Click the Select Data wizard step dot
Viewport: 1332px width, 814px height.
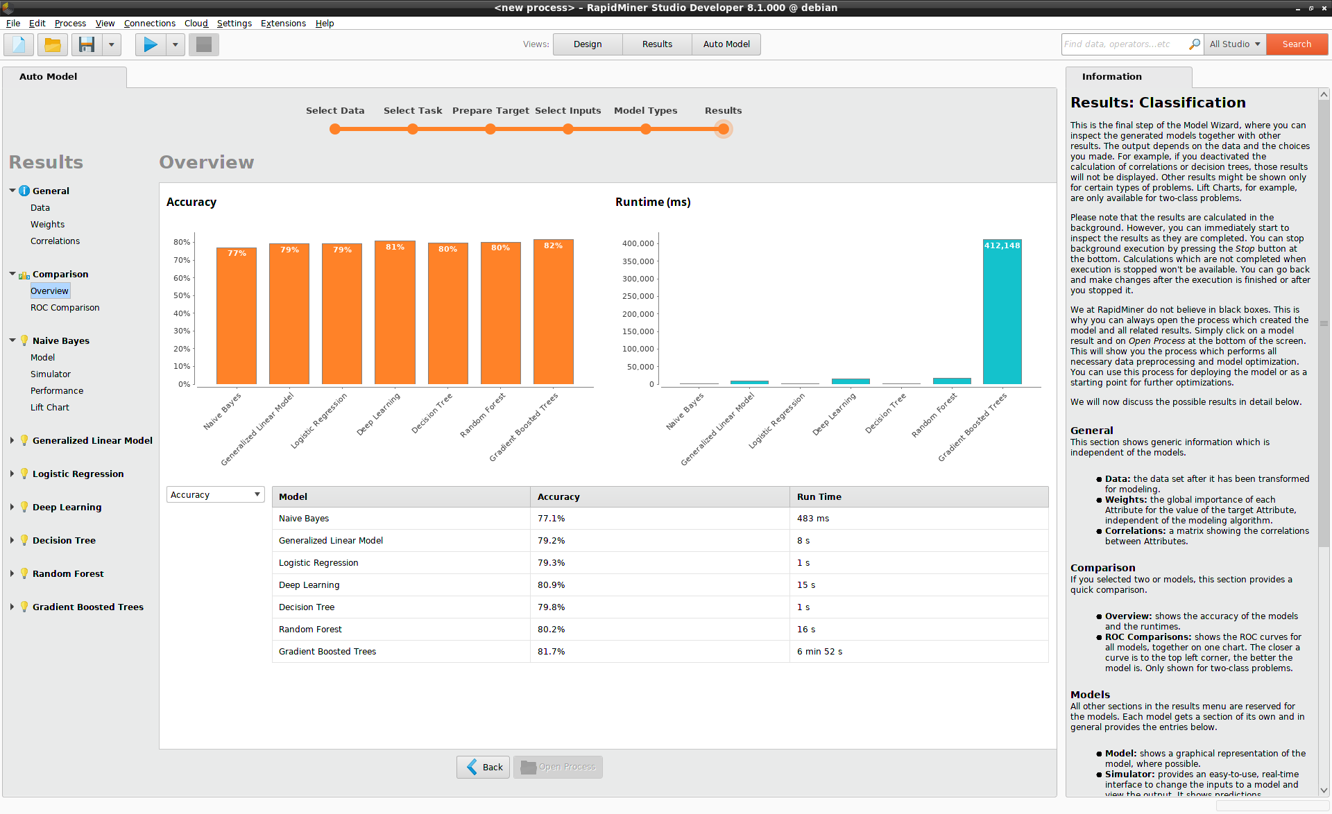coord(335,129)
